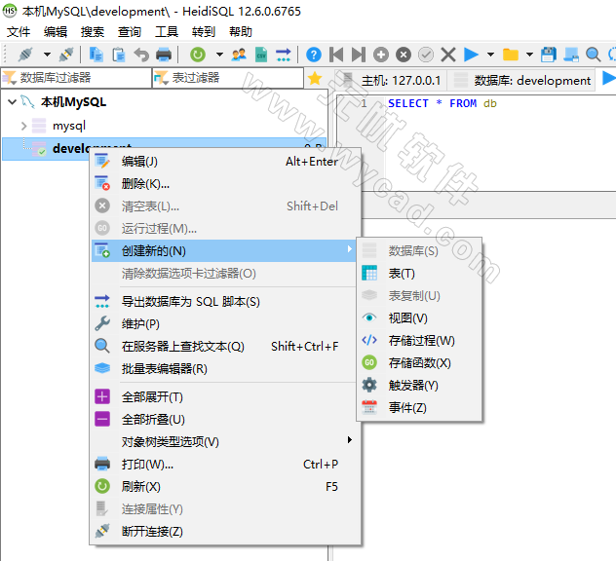
Task: Click the post changes checkmark icon
Action: pos(426,55)
